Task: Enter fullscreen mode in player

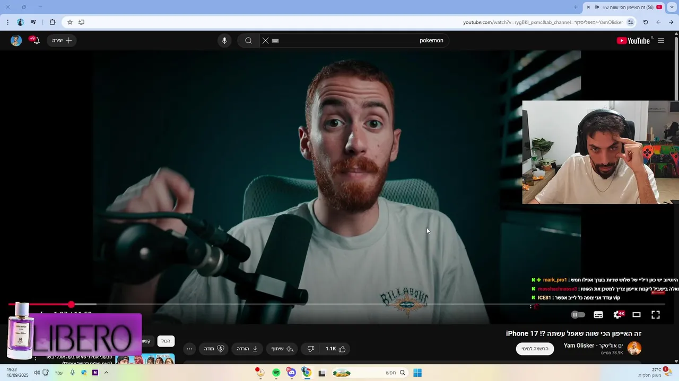Action: pos(656,314)
